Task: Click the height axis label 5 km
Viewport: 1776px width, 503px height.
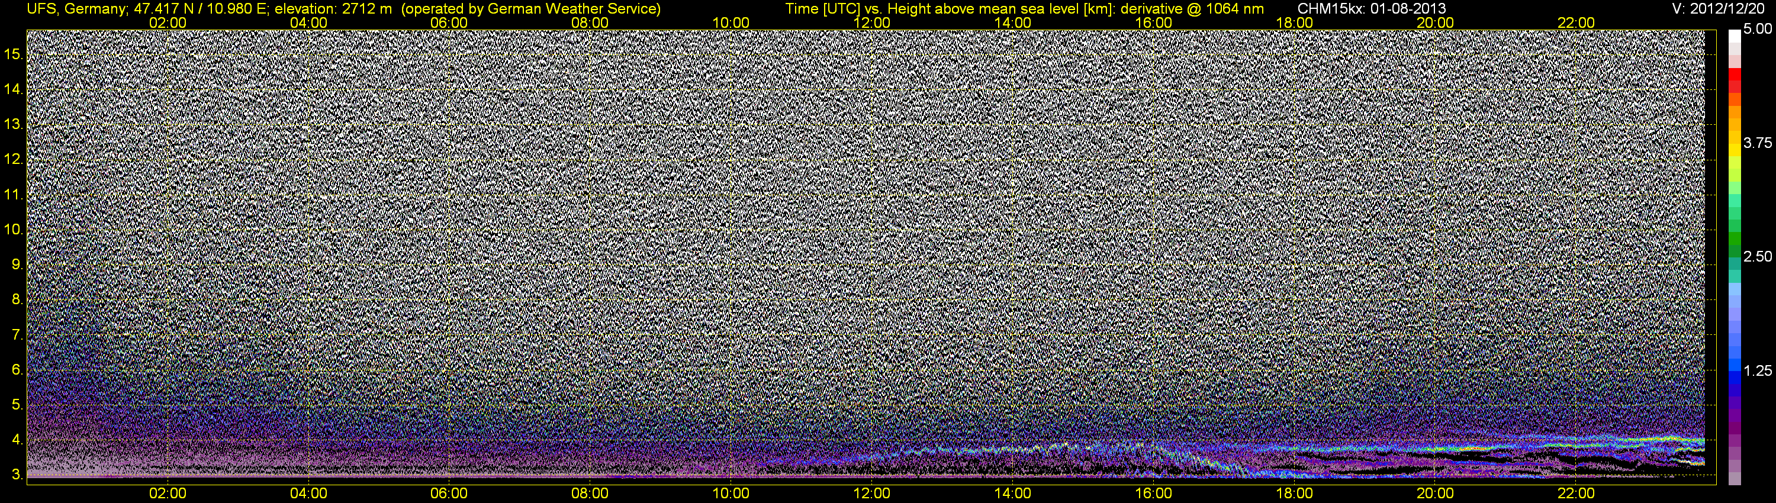Action: [x=17, y=405]
